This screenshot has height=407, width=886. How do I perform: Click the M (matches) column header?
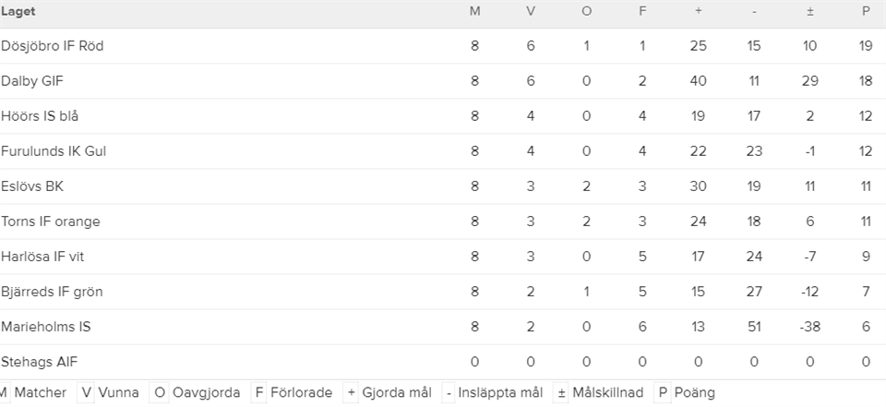coord(475,11)
